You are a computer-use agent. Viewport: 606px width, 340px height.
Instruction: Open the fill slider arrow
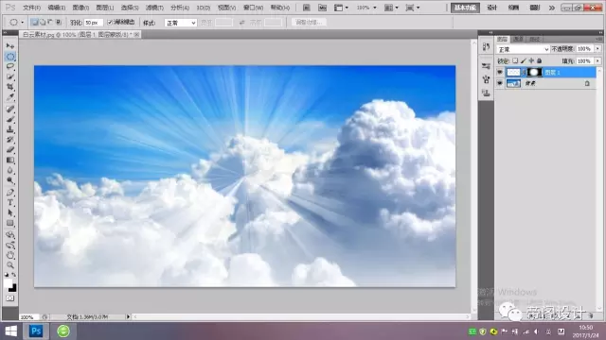597,60
